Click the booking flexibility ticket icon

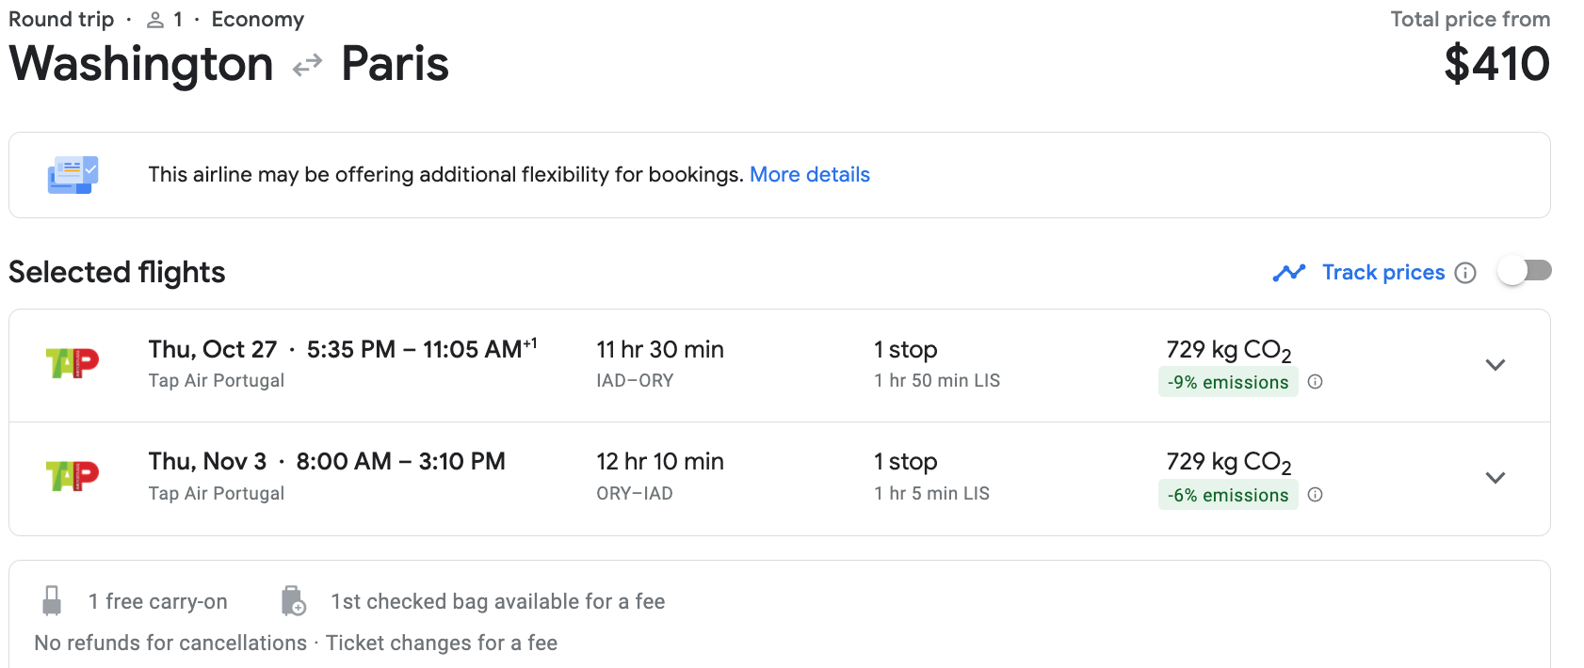coord(73,175)
